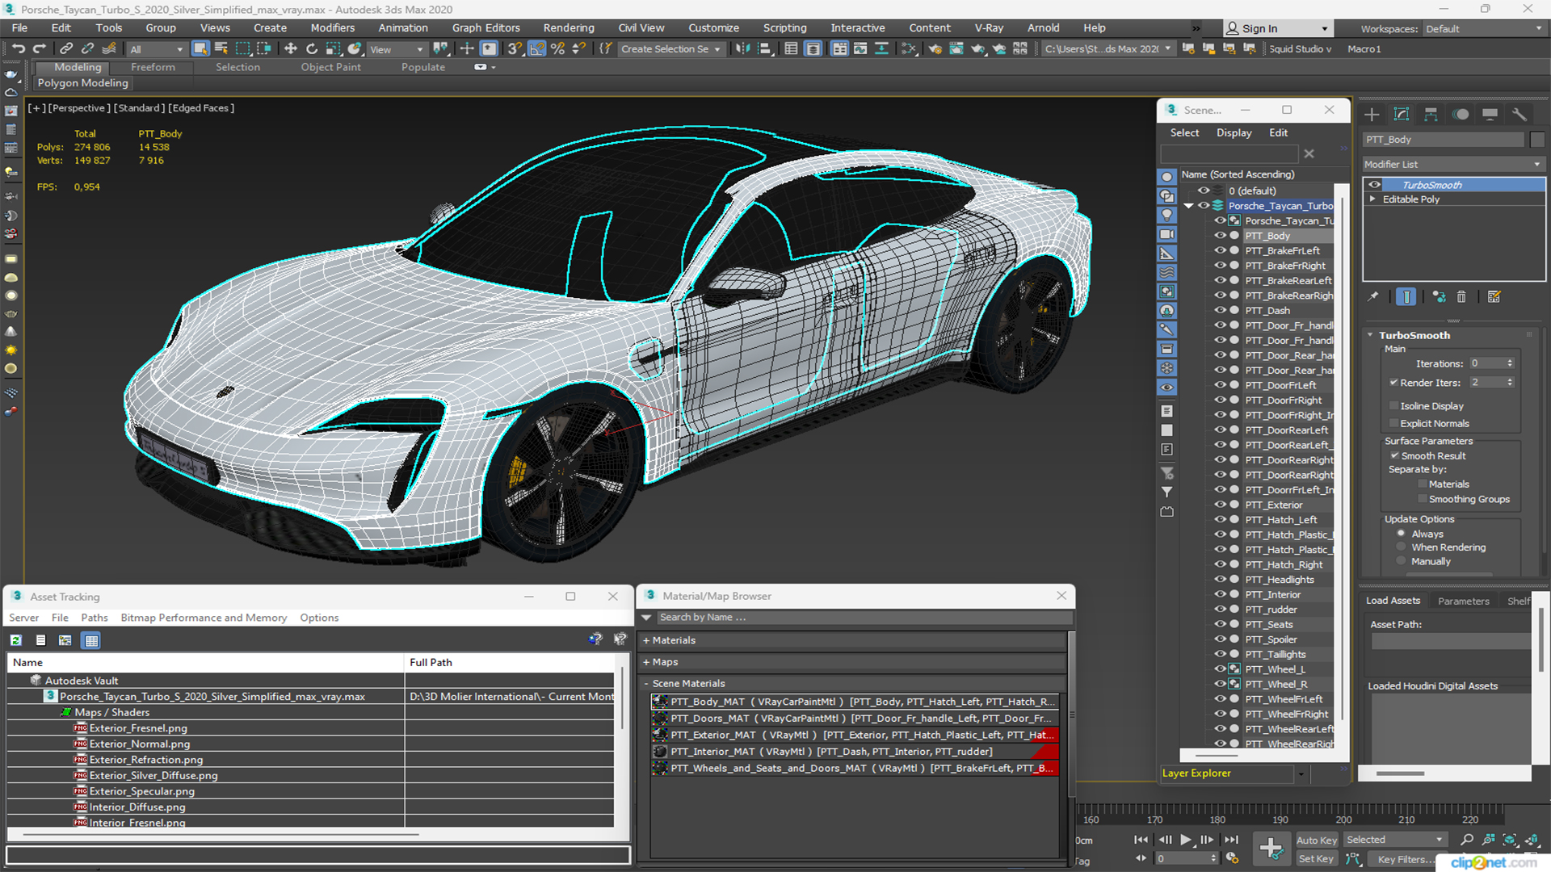Screen dimensions: 1551x872
Task: Click the Auto Key button
Action: coord(1316,841)
